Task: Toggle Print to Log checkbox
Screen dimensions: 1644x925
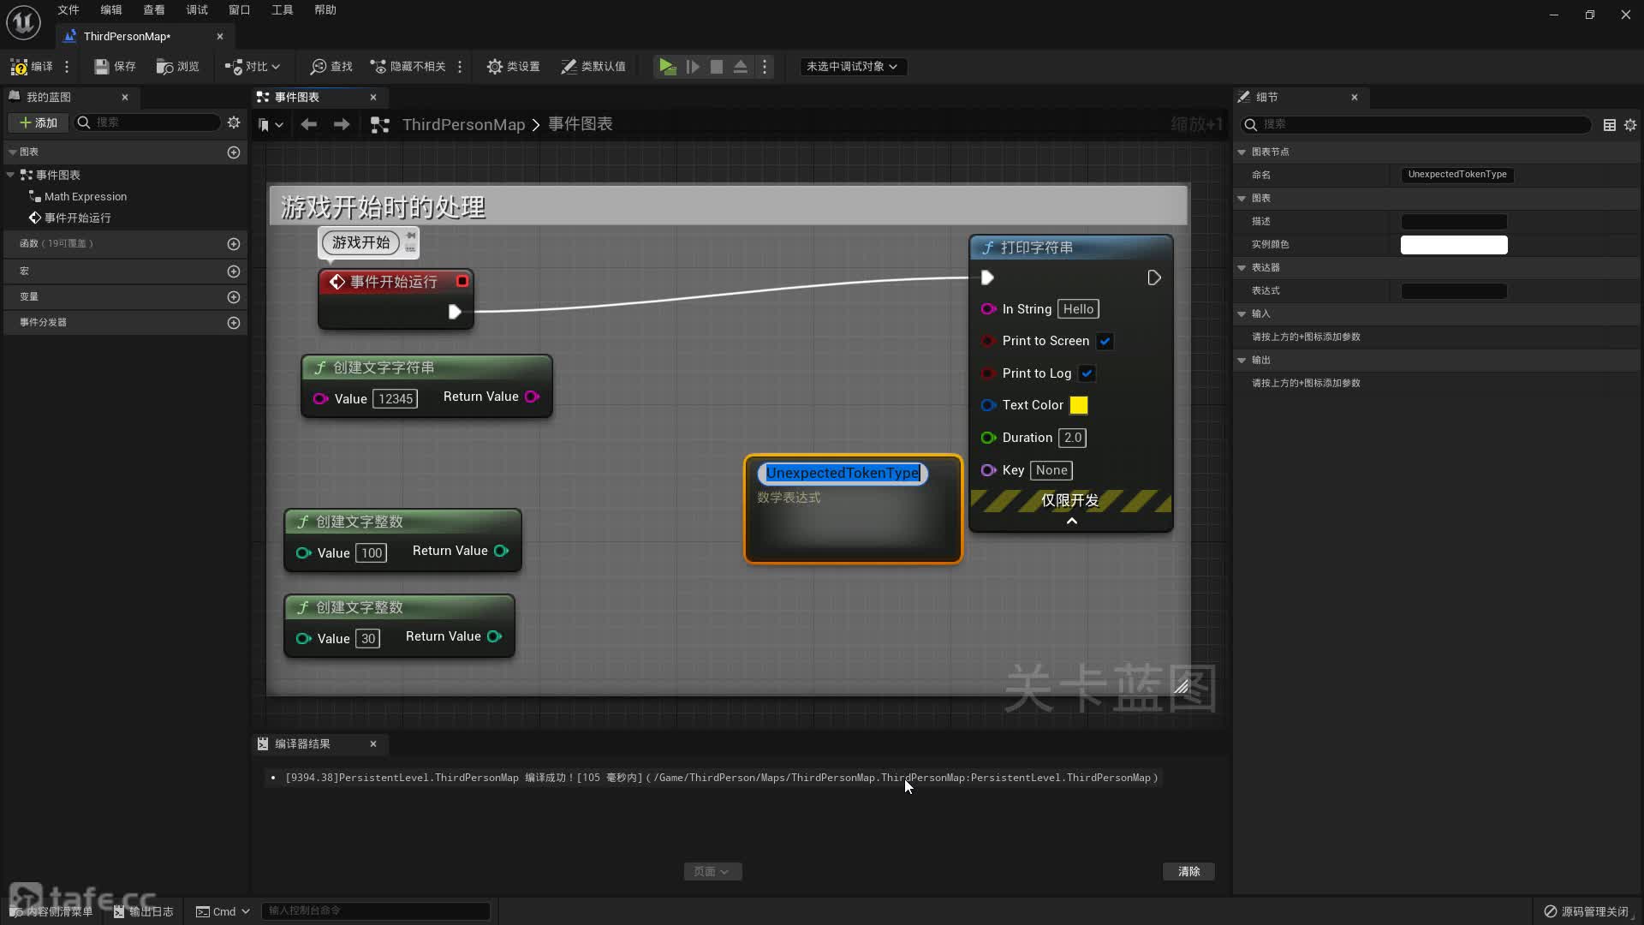Action: [x=1087, y=374]
